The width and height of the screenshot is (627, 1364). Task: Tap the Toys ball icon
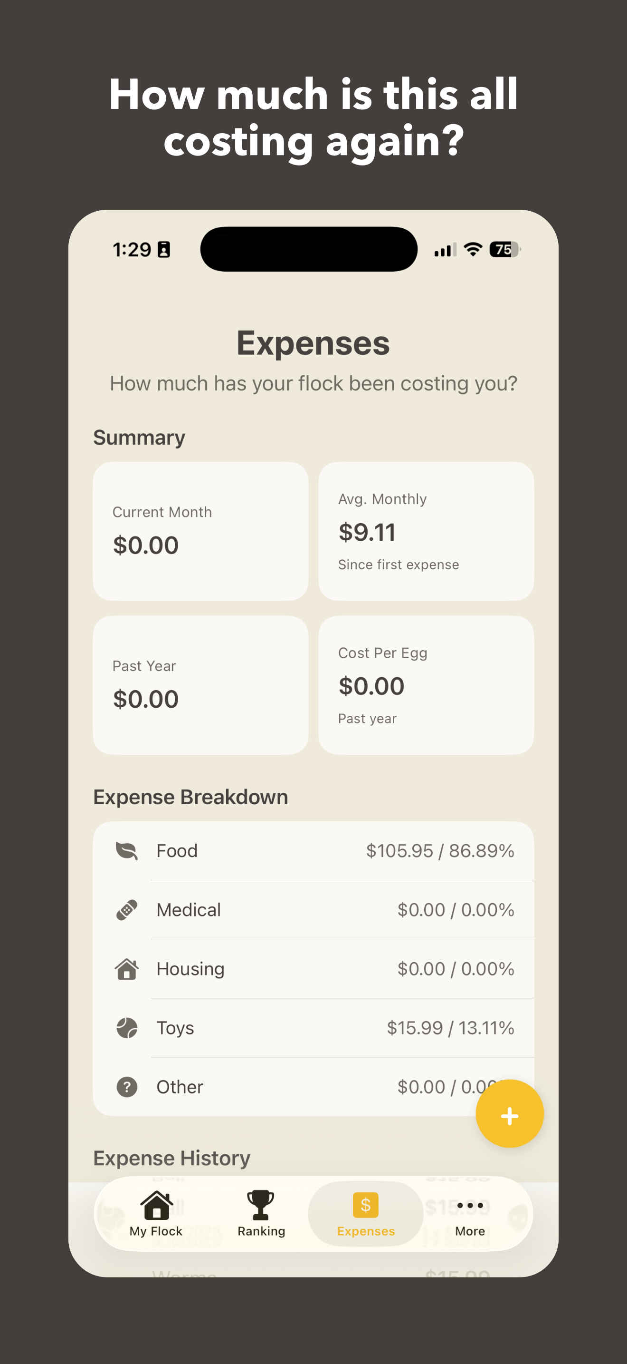[127, 1028]
